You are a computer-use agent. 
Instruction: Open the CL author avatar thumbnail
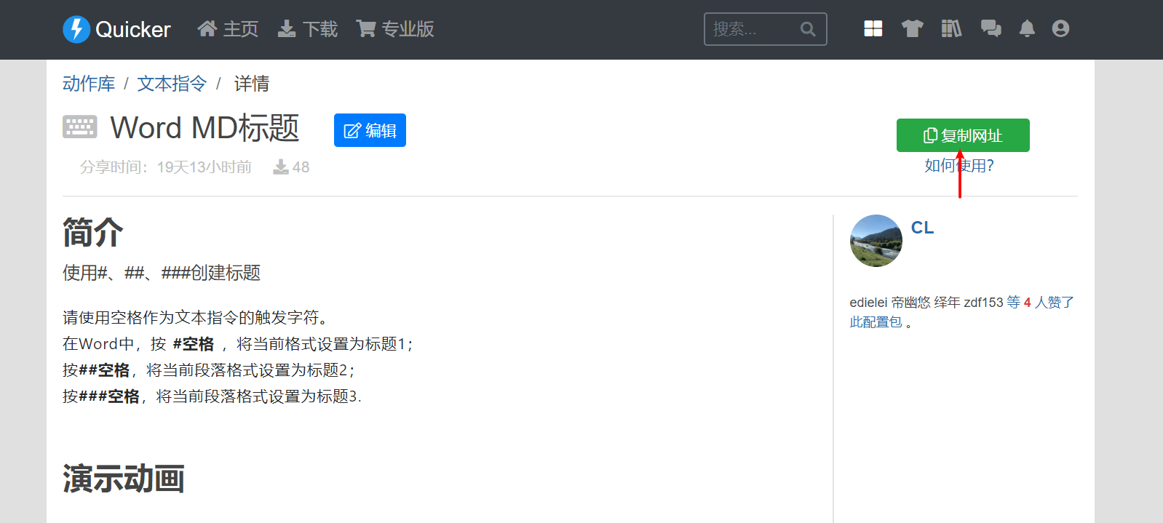click(x=876, y=241)
